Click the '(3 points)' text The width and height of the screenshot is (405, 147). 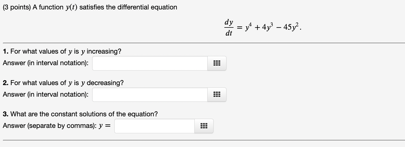[x=17, y=7]
